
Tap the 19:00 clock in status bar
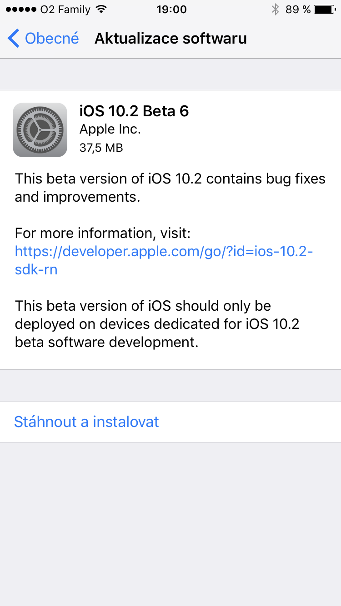(171, 10)
